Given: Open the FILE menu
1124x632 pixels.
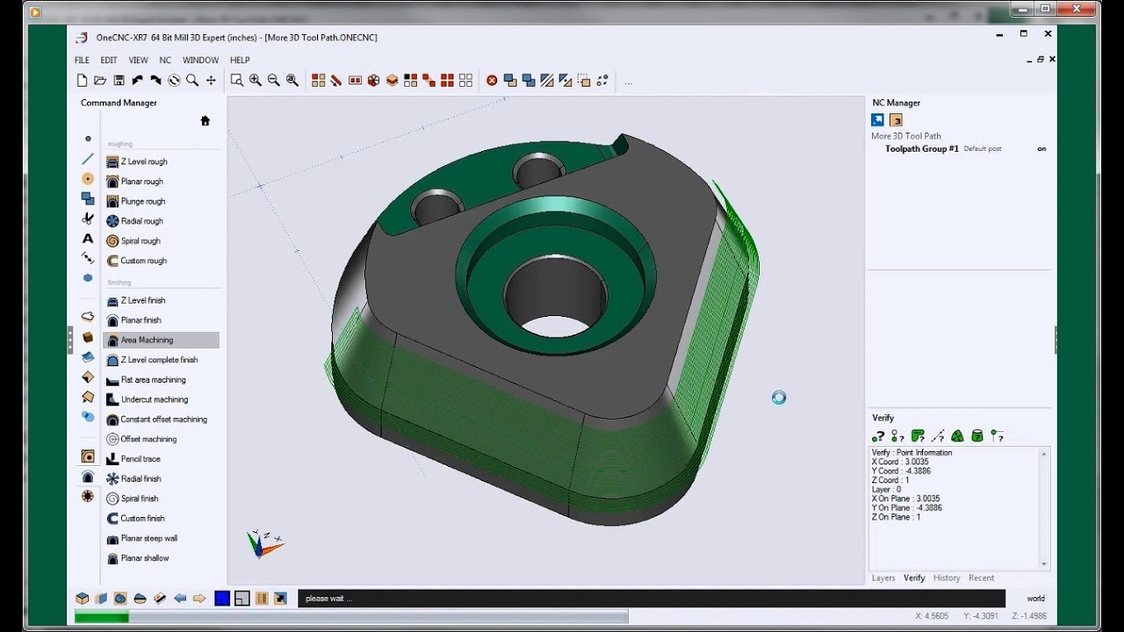Looking at the screenshot, I should [x=82, y=61].
